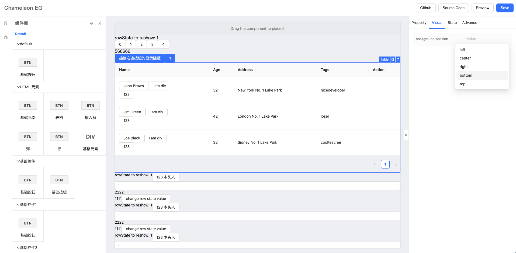
Task: Switch to the State tab
Action: (x=452, y=23)
